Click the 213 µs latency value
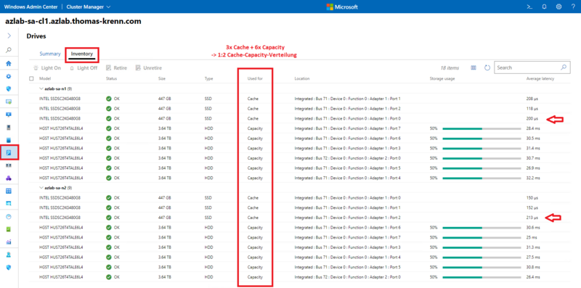Screen dimensions: 581x288 [532, 218]
